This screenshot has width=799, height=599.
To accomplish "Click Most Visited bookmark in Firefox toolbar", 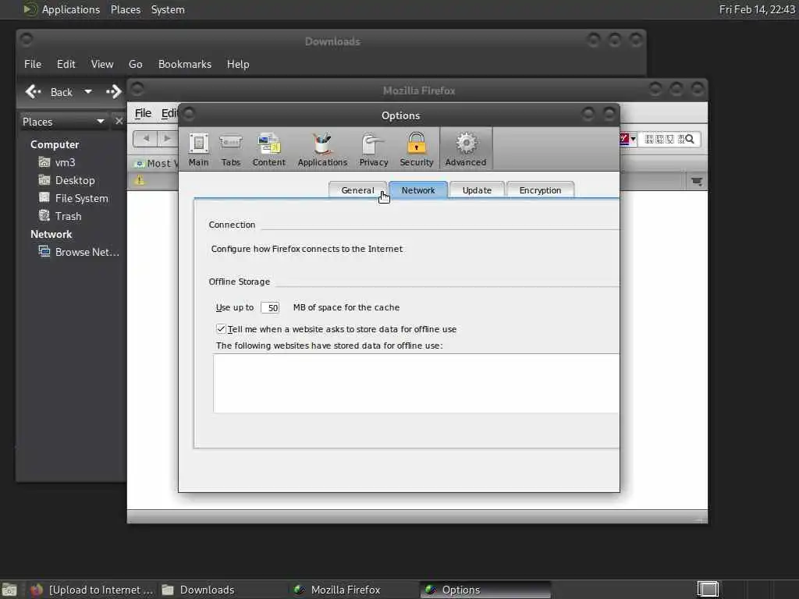I will tap(156, 164).
